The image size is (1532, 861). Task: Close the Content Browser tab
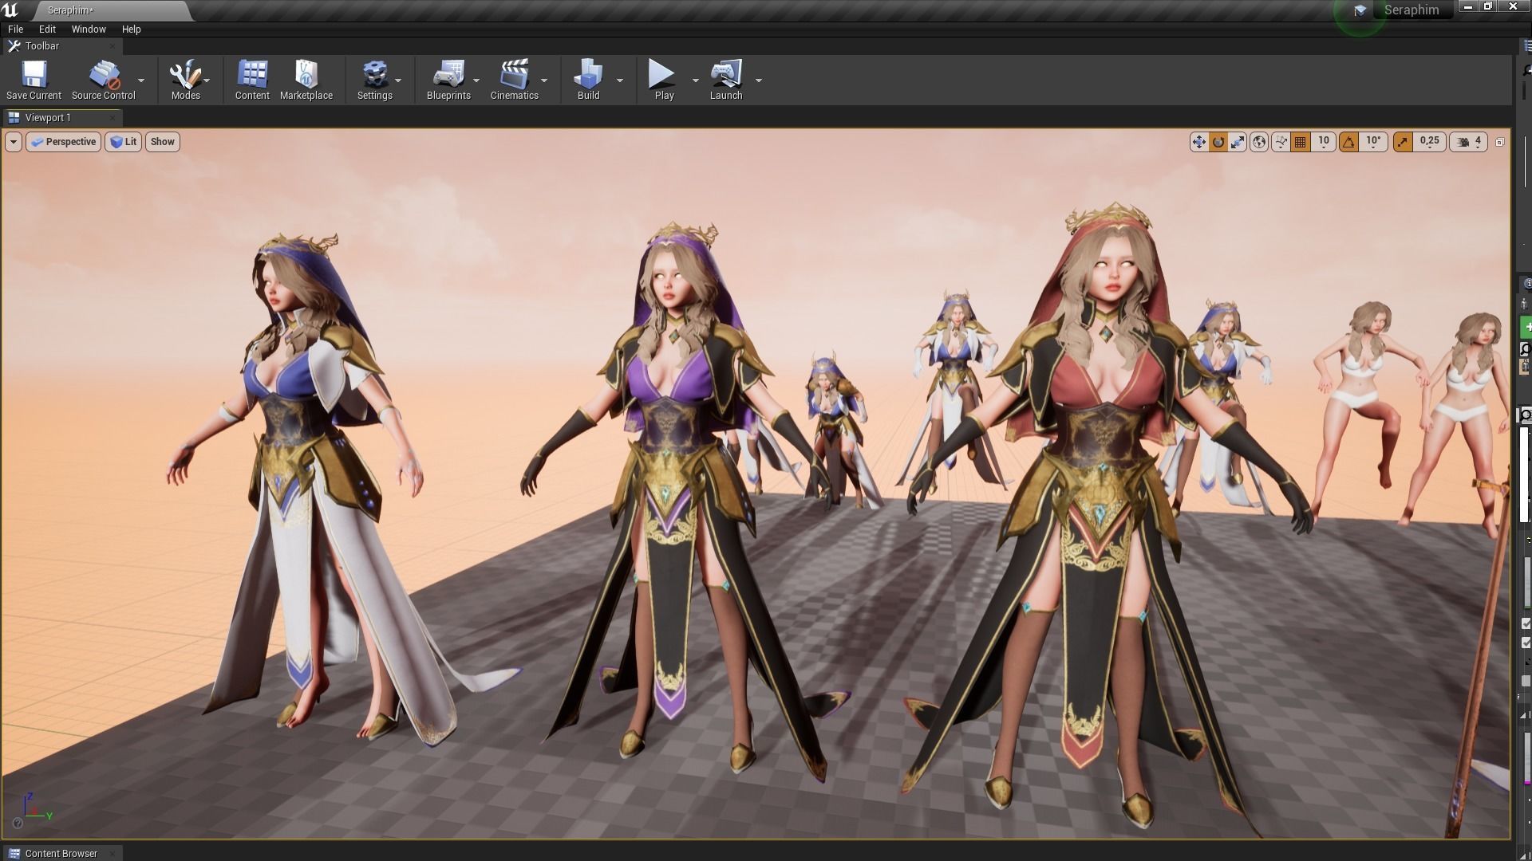(x=113, y=853)
